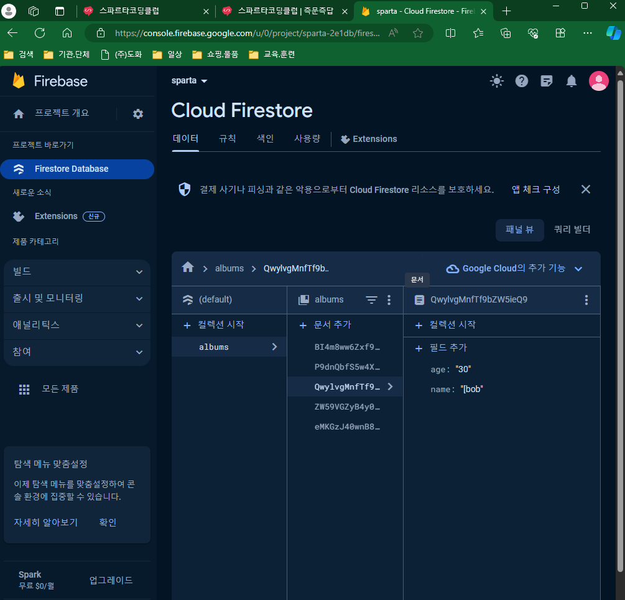Image resolution: width=625 pixels, height=600 pixels.
Task: Click 자세히 알아보기 link
Action: [46, 523]
